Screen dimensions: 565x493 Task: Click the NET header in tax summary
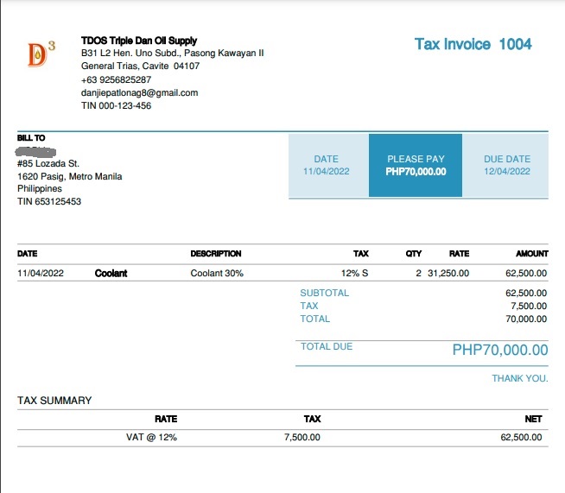click(x=533, y=419)
